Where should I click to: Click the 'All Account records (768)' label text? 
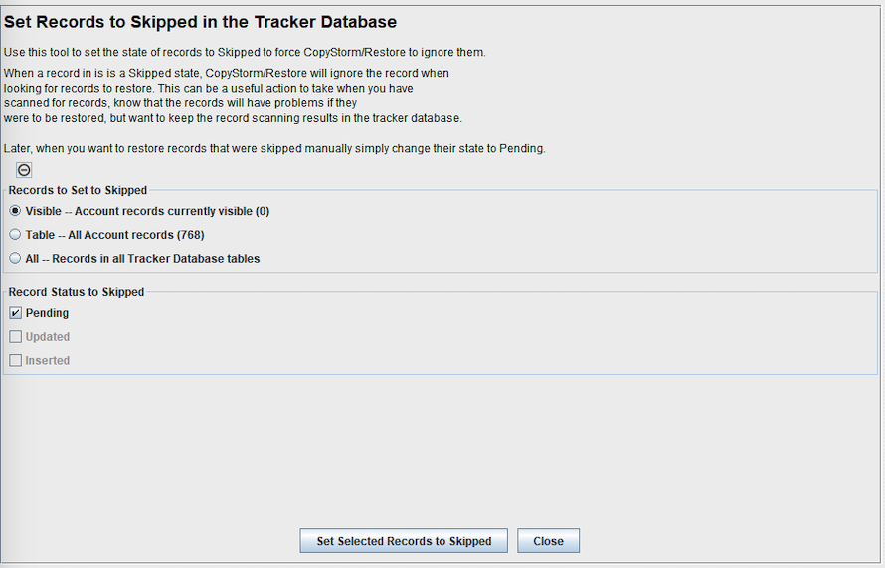click(136, 235)
